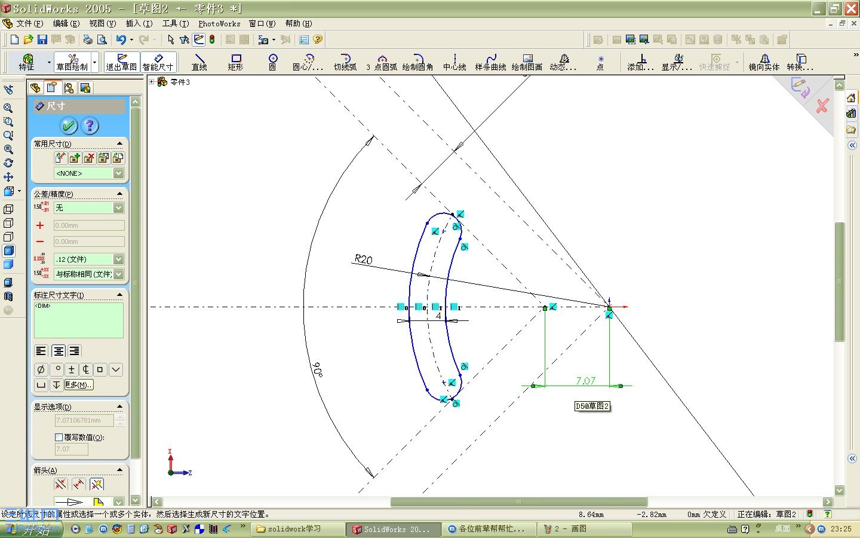The image size is (860, 538).
Task: Collapse the 常用尺寸 section
Action: point(119,143)
